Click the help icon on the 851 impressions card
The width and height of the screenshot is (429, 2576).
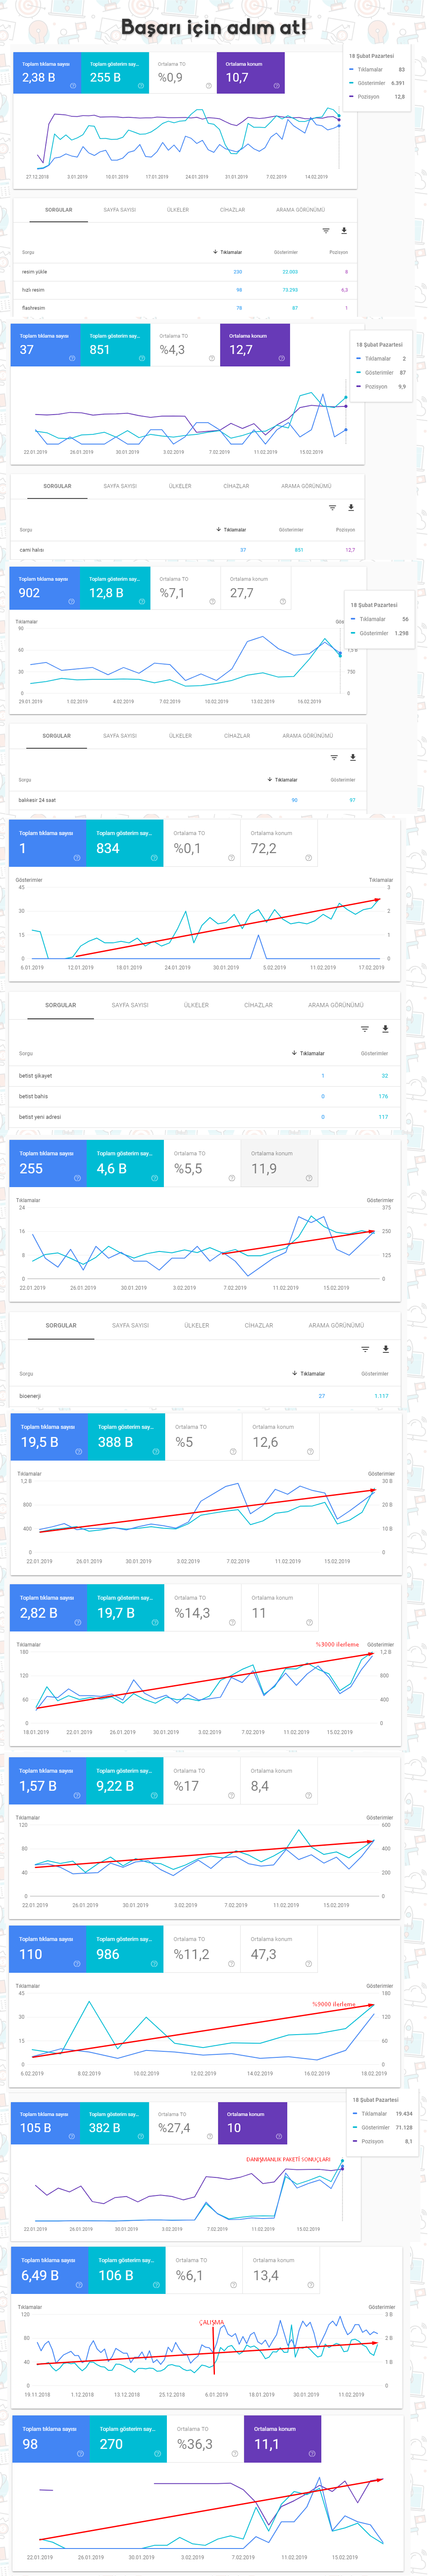pyautogui.click(x=142, y=358)
